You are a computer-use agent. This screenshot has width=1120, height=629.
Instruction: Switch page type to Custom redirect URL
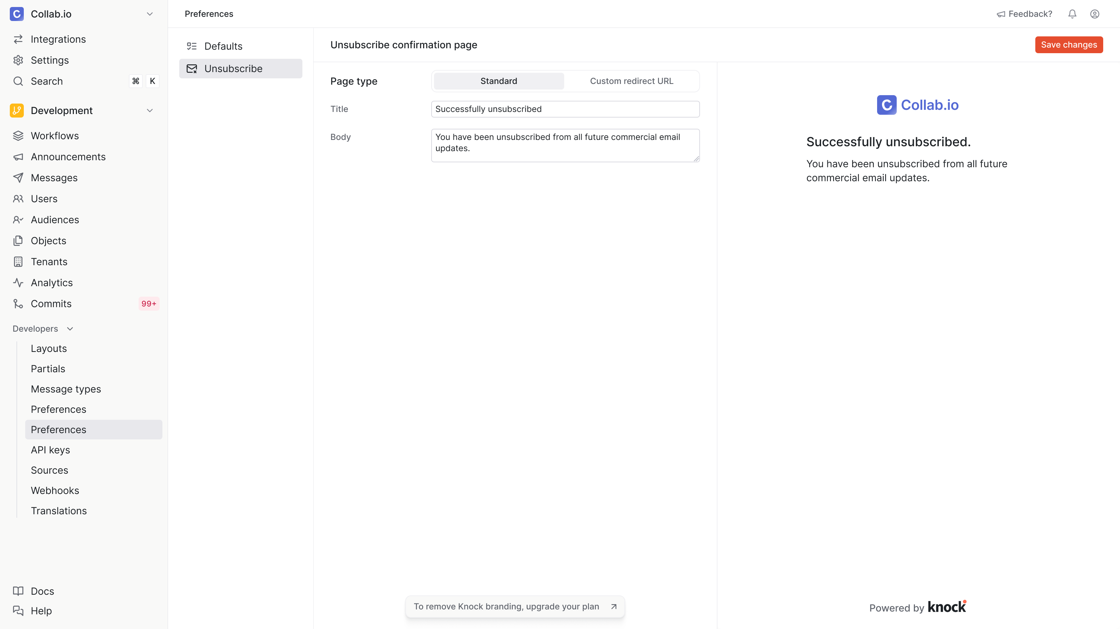[x=631, y=81]
